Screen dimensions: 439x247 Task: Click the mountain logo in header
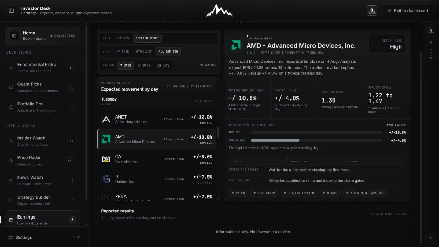(x=219, y=11)
